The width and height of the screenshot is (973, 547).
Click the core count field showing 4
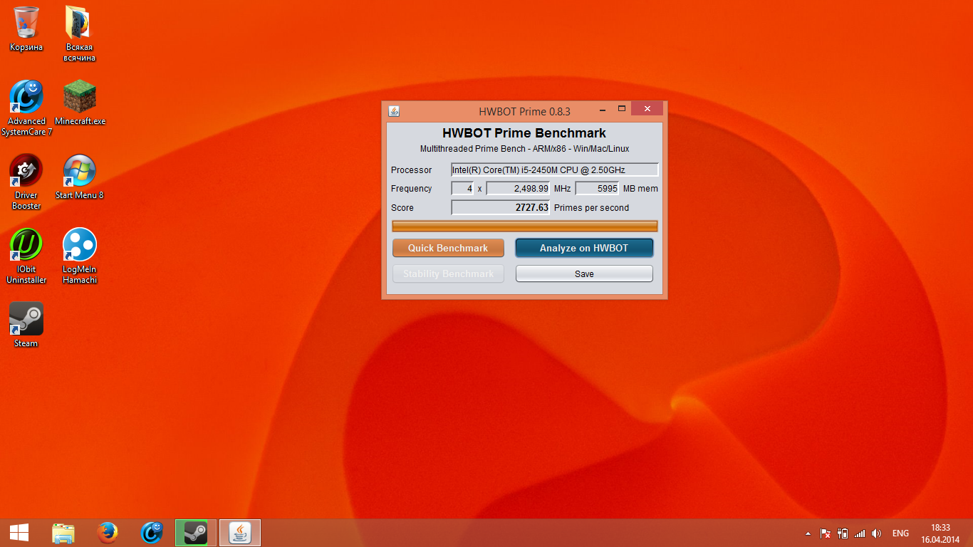462,188
